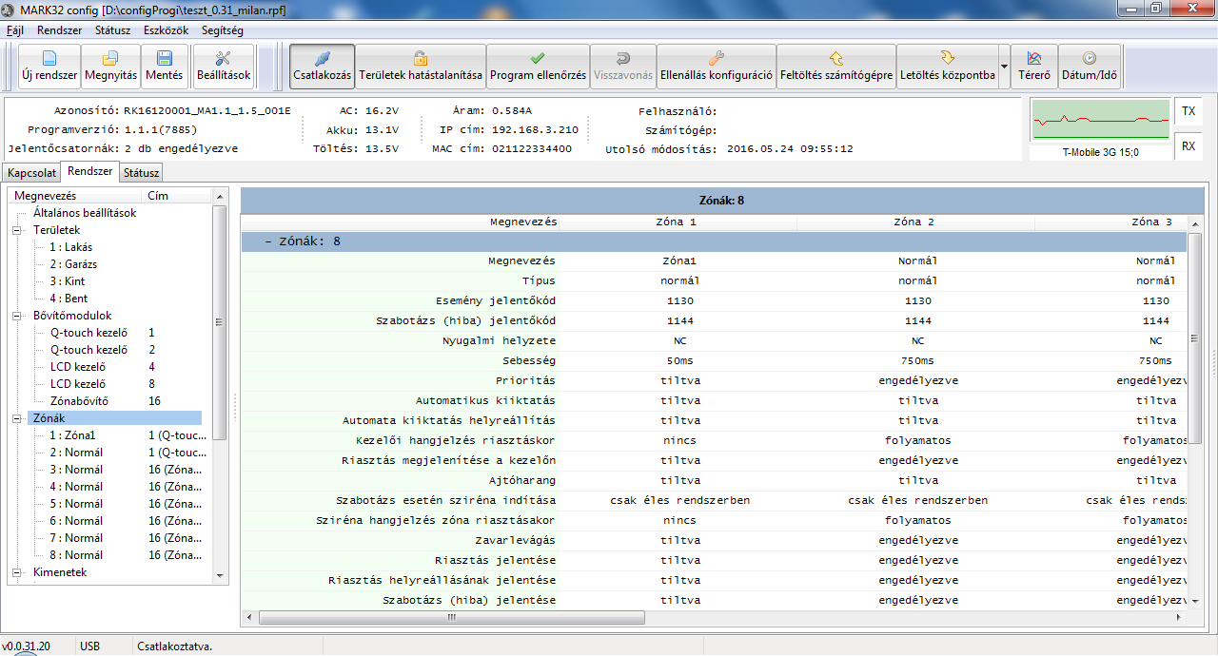This screenshot has width=1218, height=656.
Task: Click the Cím column header in tree panel
Action: [178, 196]
